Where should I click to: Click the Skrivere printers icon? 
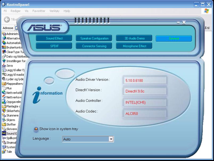[4, 129]
